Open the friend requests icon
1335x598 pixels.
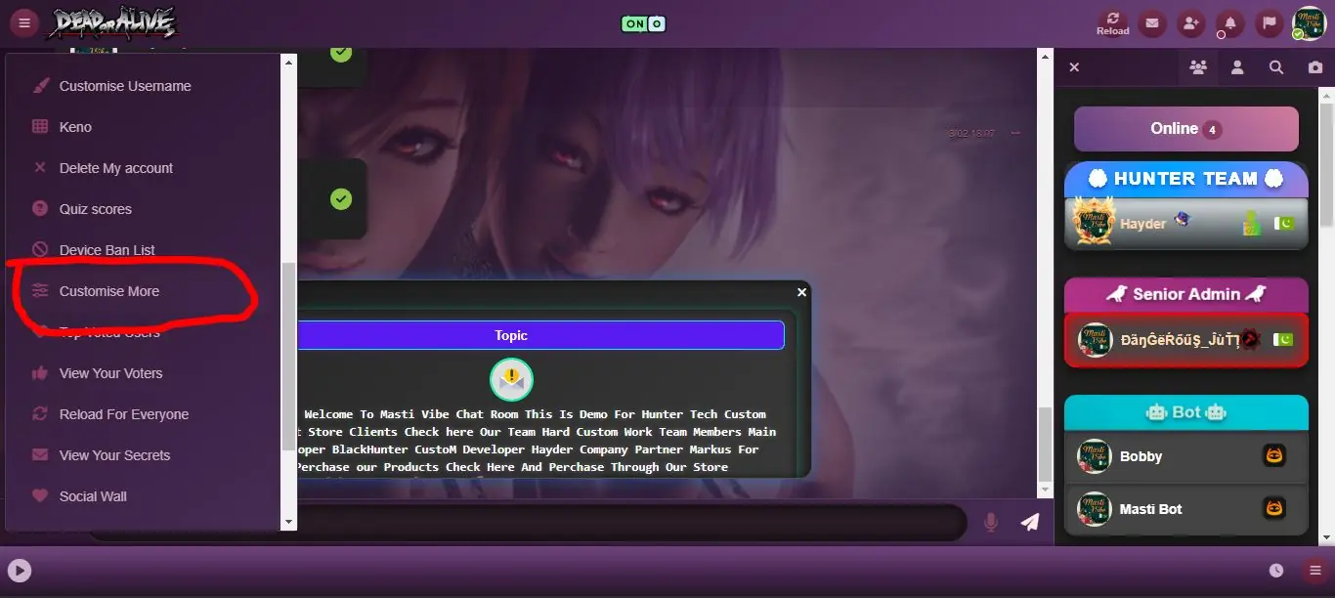(1190, 23)
